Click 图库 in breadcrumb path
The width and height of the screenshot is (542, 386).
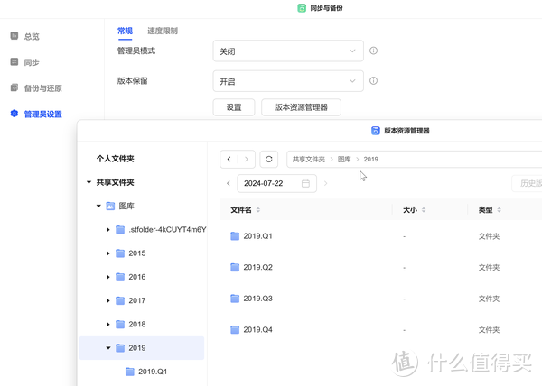coord(344,159)
